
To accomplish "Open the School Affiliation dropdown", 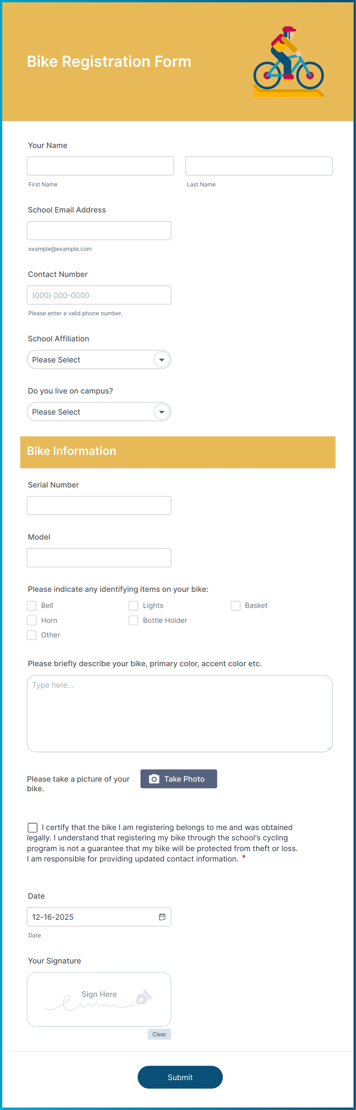I will [99, 359].
